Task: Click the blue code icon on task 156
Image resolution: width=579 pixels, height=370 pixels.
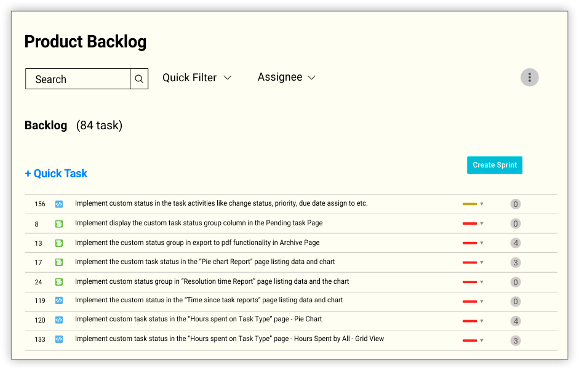Action: (x=59, y=204)
